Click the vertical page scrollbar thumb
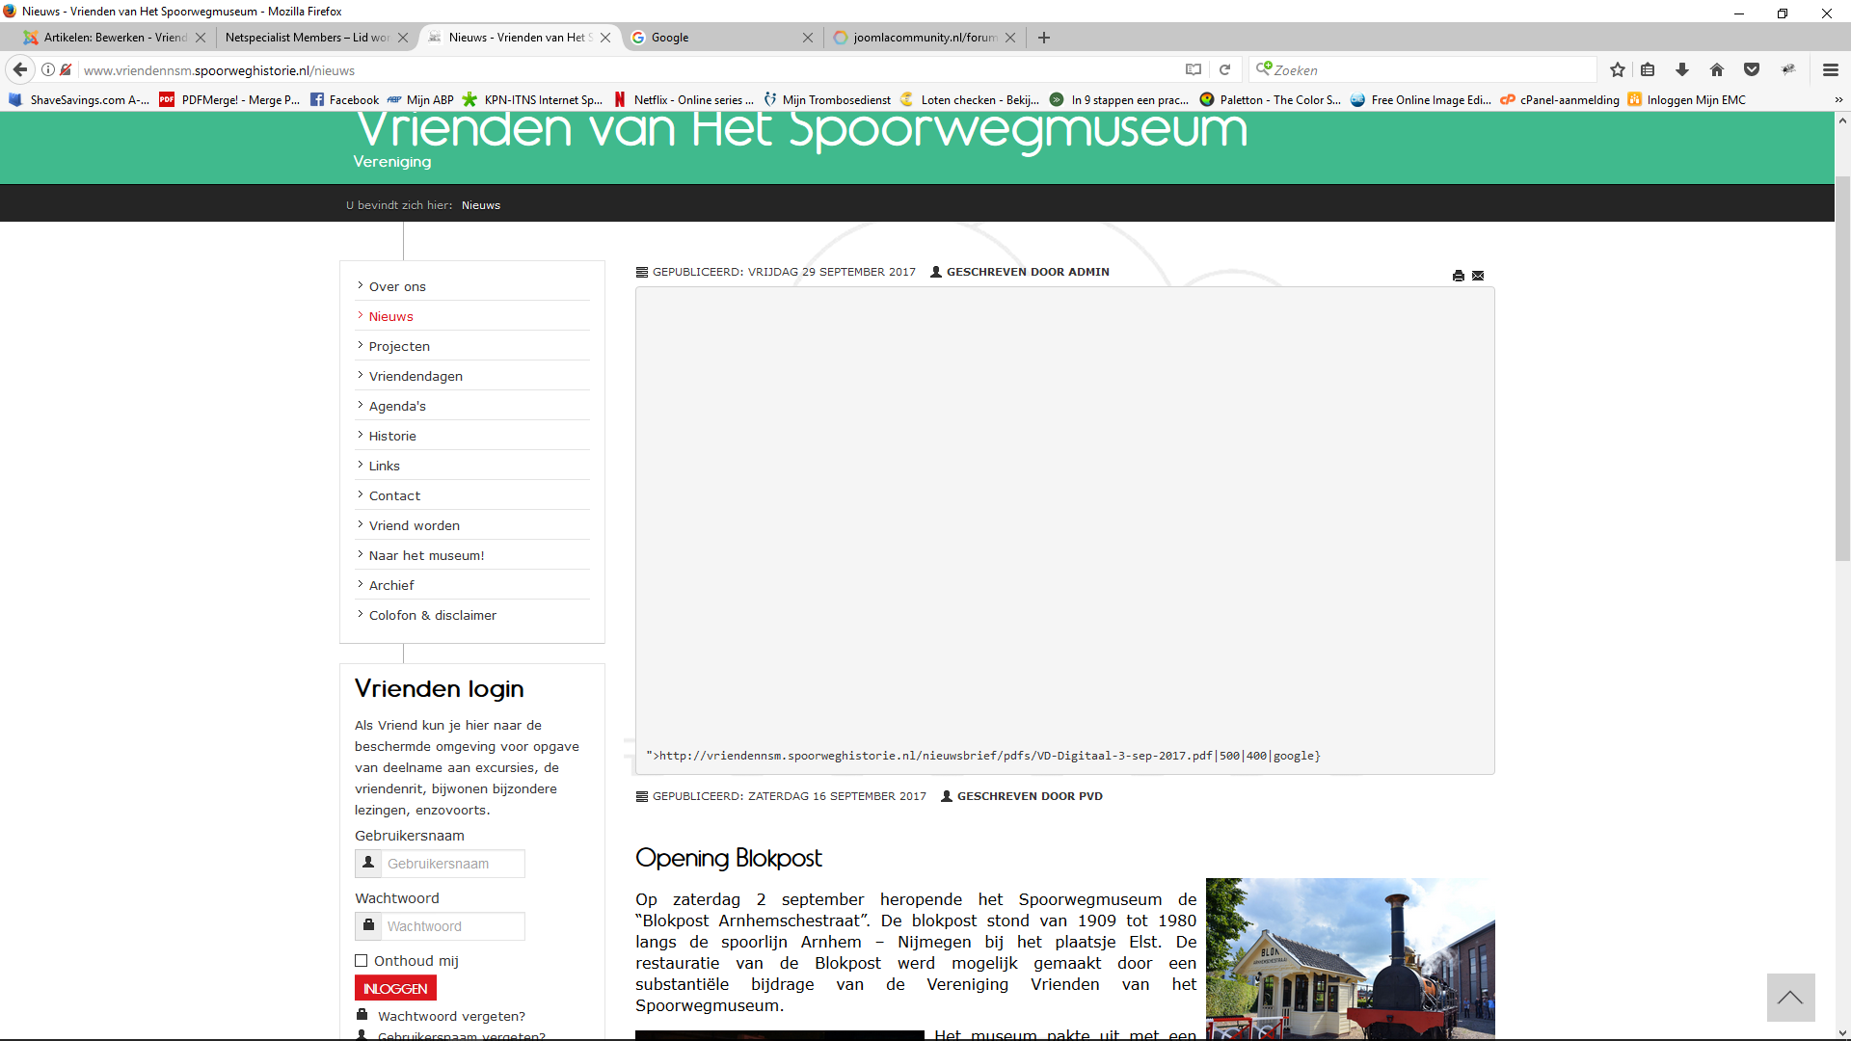The image size is (1851, 1041). tap(1842, 368)
